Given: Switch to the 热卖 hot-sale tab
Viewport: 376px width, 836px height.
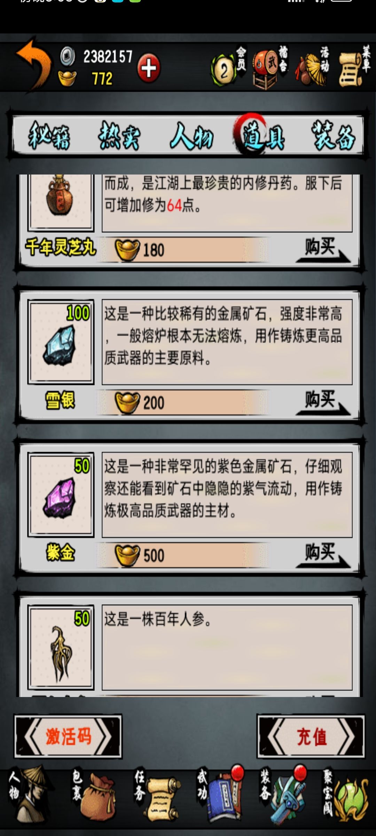Looking at the screenshot, I should coord(119,136).
